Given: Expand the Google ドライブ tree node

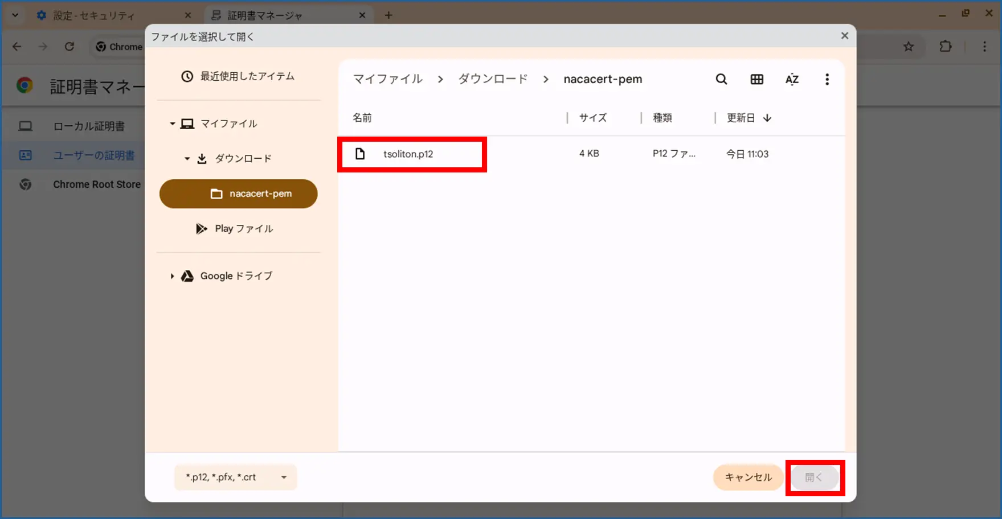Looking at the screenshot, I should 172,276.
